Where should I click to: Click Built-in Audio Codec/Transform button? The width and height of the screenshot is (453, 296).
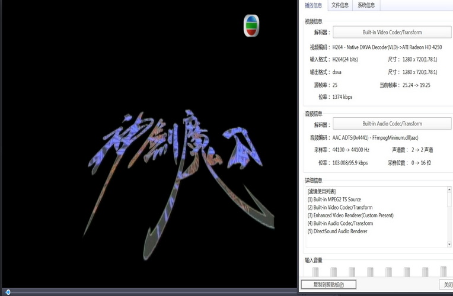point(392,124)
